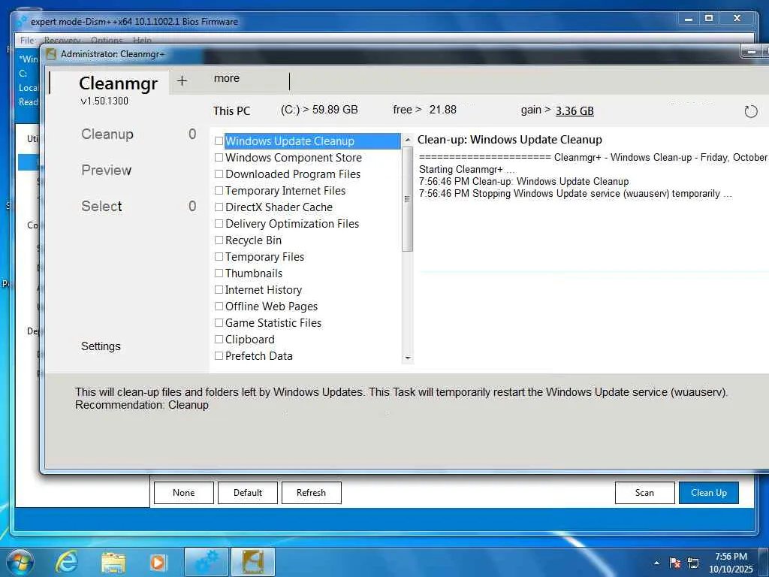
Task: Open Action Center flag tray icon
Action: tap(675, 563)
